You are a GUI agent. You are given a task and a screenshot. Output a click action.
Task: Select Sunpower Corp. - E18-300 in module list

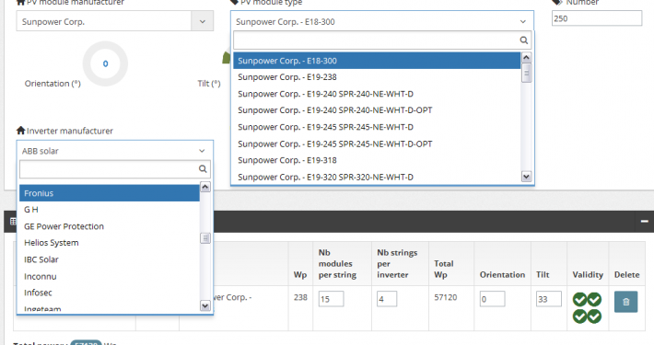coord(377,61)
